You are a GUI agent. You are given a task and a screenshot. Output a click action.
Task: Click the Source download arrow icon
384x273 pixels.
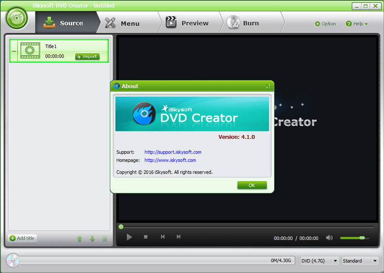[49, 23]
